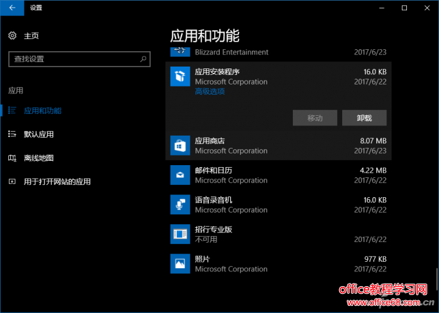Click the search magnifier icon
This screenshot has width=439, height=313.
(143, 59)
